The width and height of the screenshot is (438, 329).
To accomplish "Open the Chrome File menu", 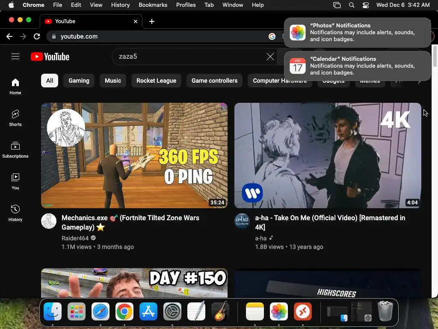I will [58, 5].
